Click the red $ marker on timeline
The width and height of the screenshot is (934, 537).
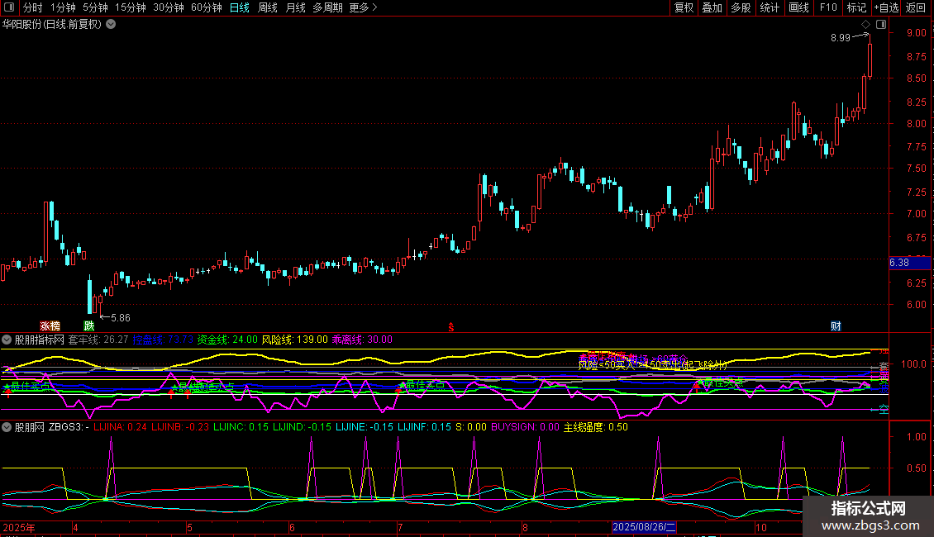tap(450, 326)
